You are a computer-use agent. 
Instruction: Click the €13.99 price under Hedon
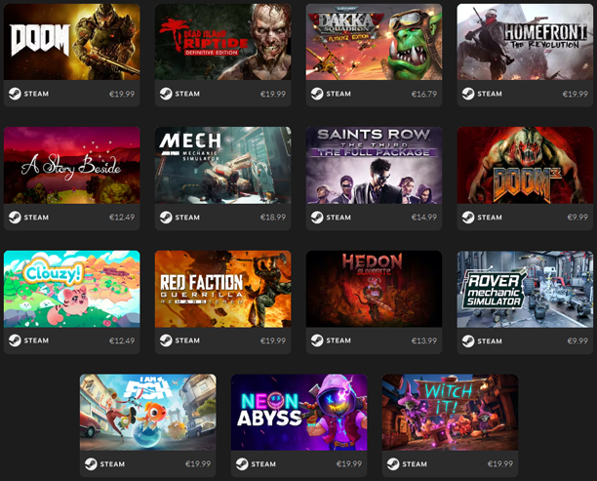(x=424, y=341)
